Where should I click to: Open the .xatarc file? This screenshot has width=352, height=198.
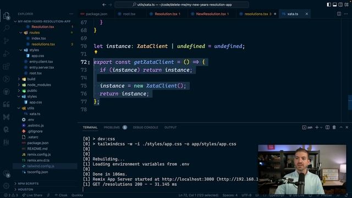coord(33,137)
